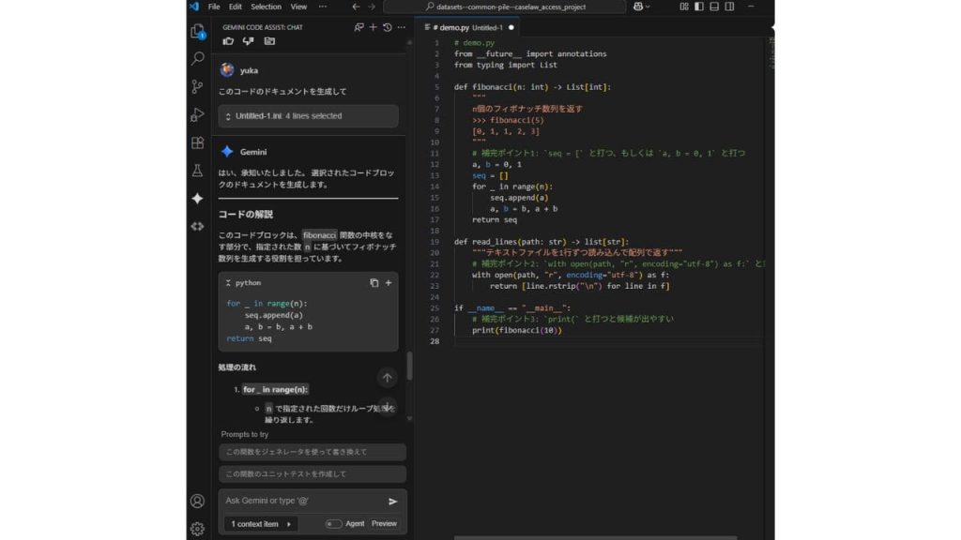Toggle the bottom panel layout icon
The image size is (961, 540).
(714, 7)
